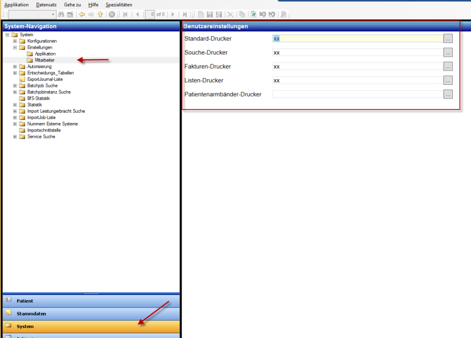The image size is (471, 338).
Task: Go forward using the grey right arrow
Action: 91,14
